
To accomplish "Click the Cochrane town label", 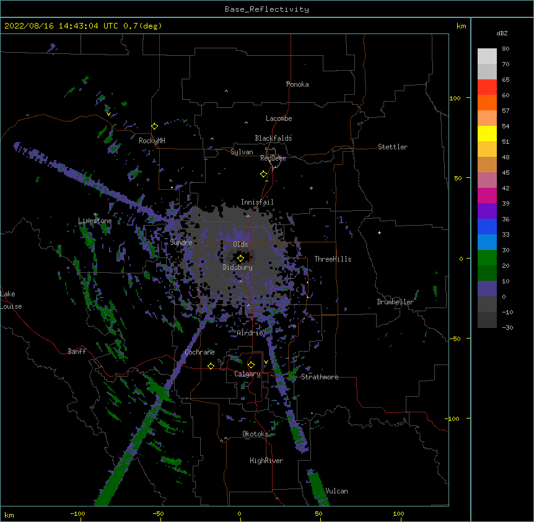I will (x=199, y=352).
